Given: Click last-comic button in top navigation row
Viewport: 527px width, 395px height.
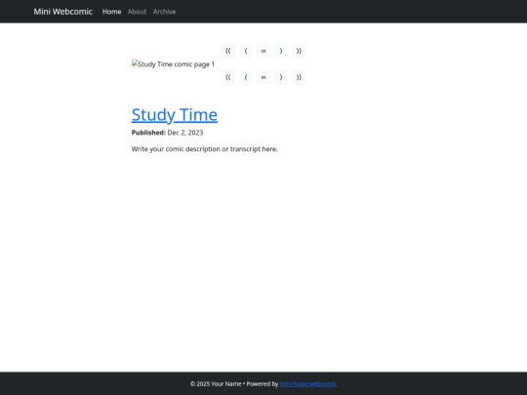Looking at the screenshot, I should (299, 51).
